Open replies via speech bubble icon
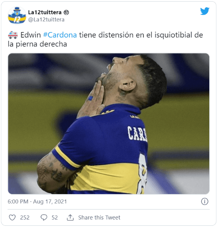Image resolution: width=218 pixels, height=227 pixels. click(x=44, y=217)
